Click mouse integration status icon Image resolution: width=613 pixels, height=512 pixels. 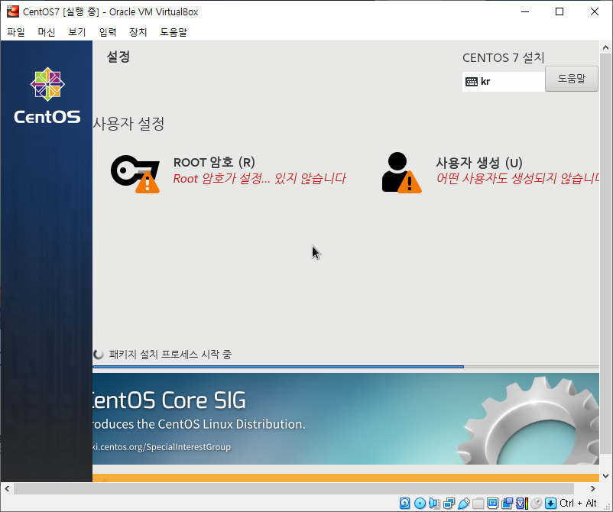pos(537,503)
